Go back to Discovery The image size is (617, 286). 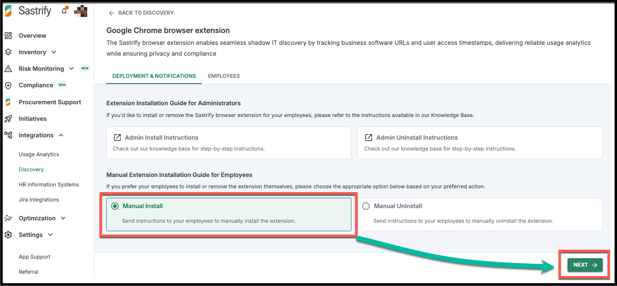click(x=141, y=13)
